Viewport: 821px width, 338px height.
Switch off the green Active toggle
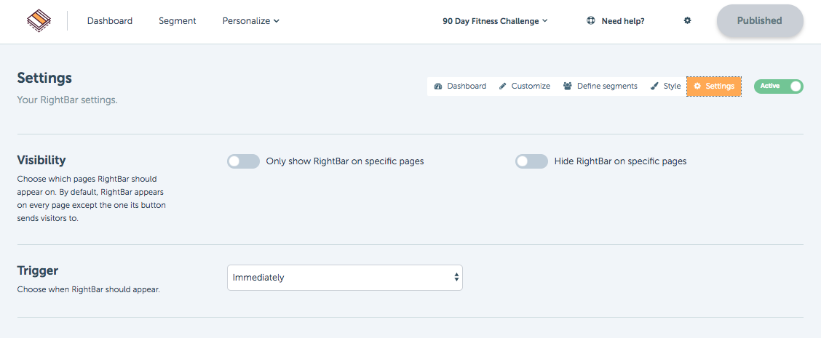click(x=779, y=86)
